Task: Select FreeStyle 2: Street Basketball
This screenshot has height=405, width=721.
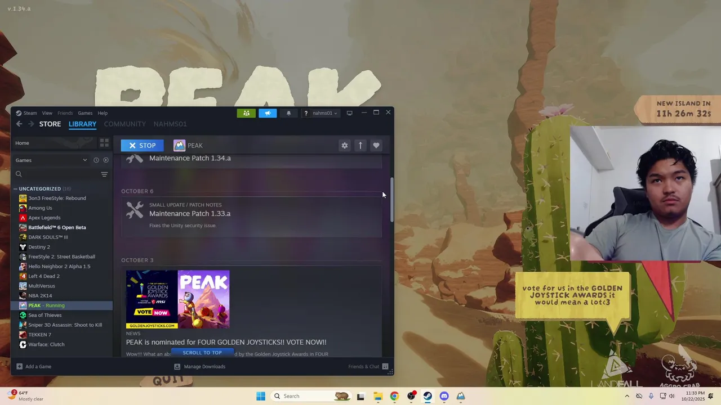Action: tap(62, 256)
